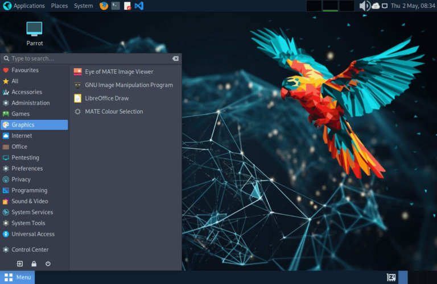Select the highlighted Graphics category

34,124
